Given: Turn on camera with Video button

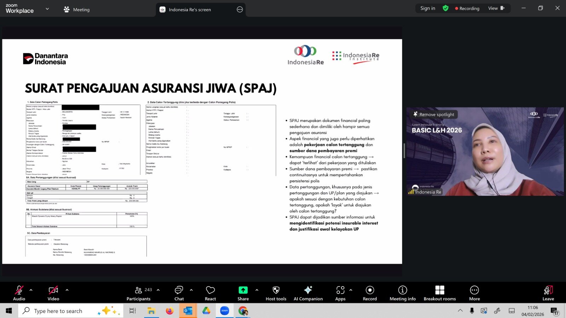Looking at the screenshot, I should coord(53,293).
